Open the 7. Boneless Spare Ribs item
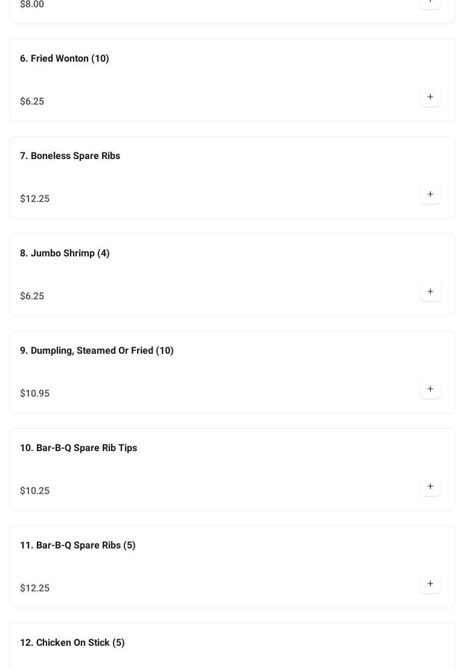This screenshot has width=465, height=670. pyautogui.click(x=70, y=156)
